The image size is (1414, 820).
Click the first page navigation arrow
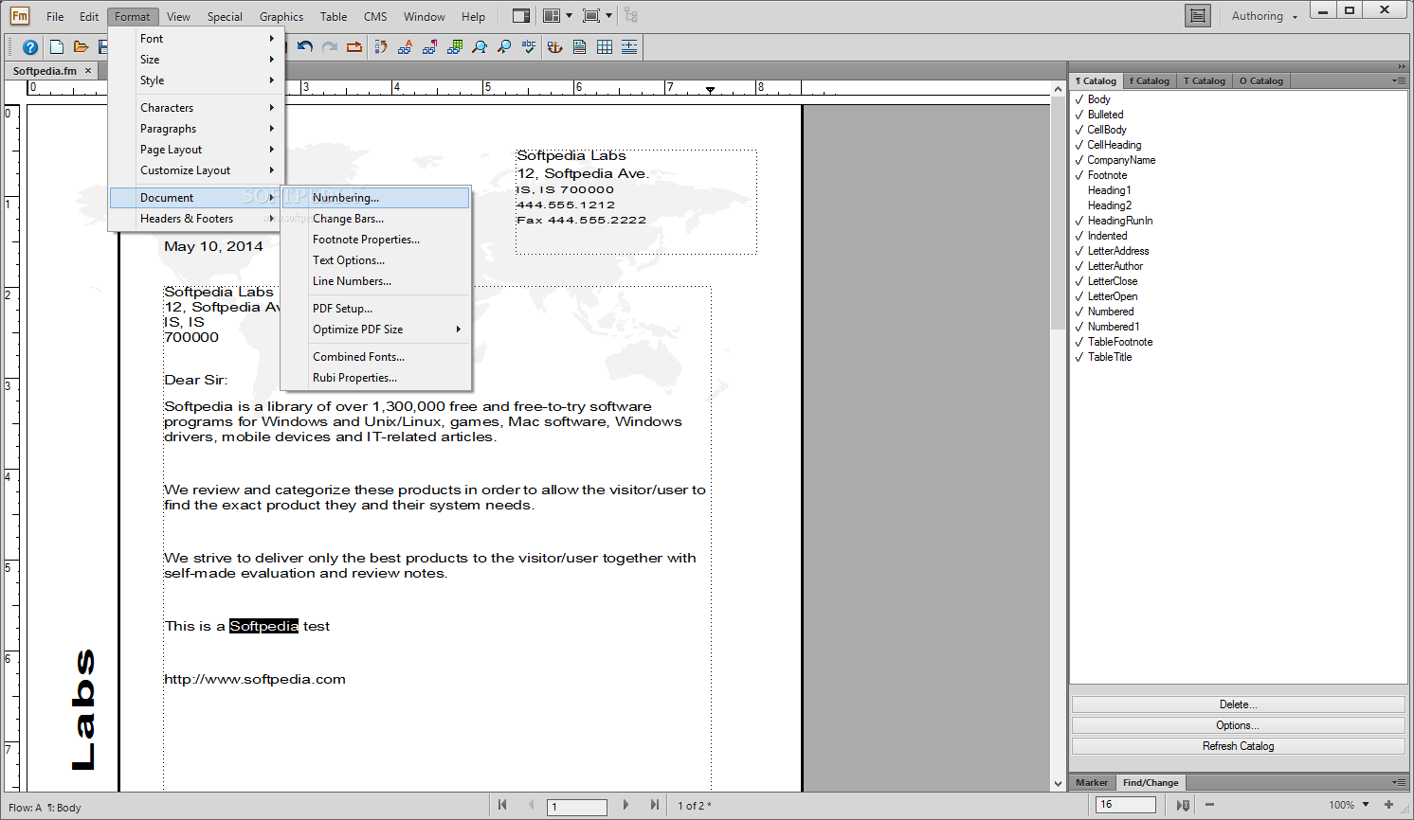502,805
